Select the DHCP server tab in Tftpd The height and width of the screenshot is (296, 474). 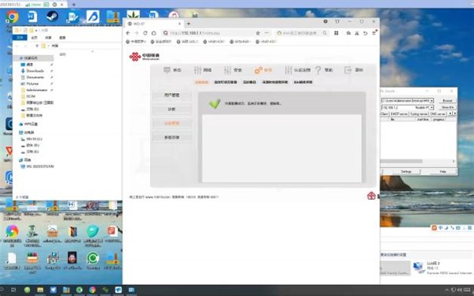399,114
